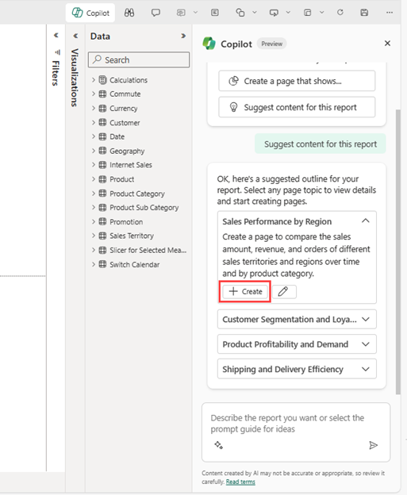
Task: Open the more options ellipsis menu
Action: coord(390,13)
